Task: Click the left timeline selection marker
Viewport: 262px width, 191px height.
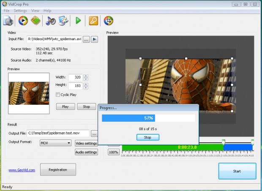Action: pyautogui.click(x=223, y=142)
